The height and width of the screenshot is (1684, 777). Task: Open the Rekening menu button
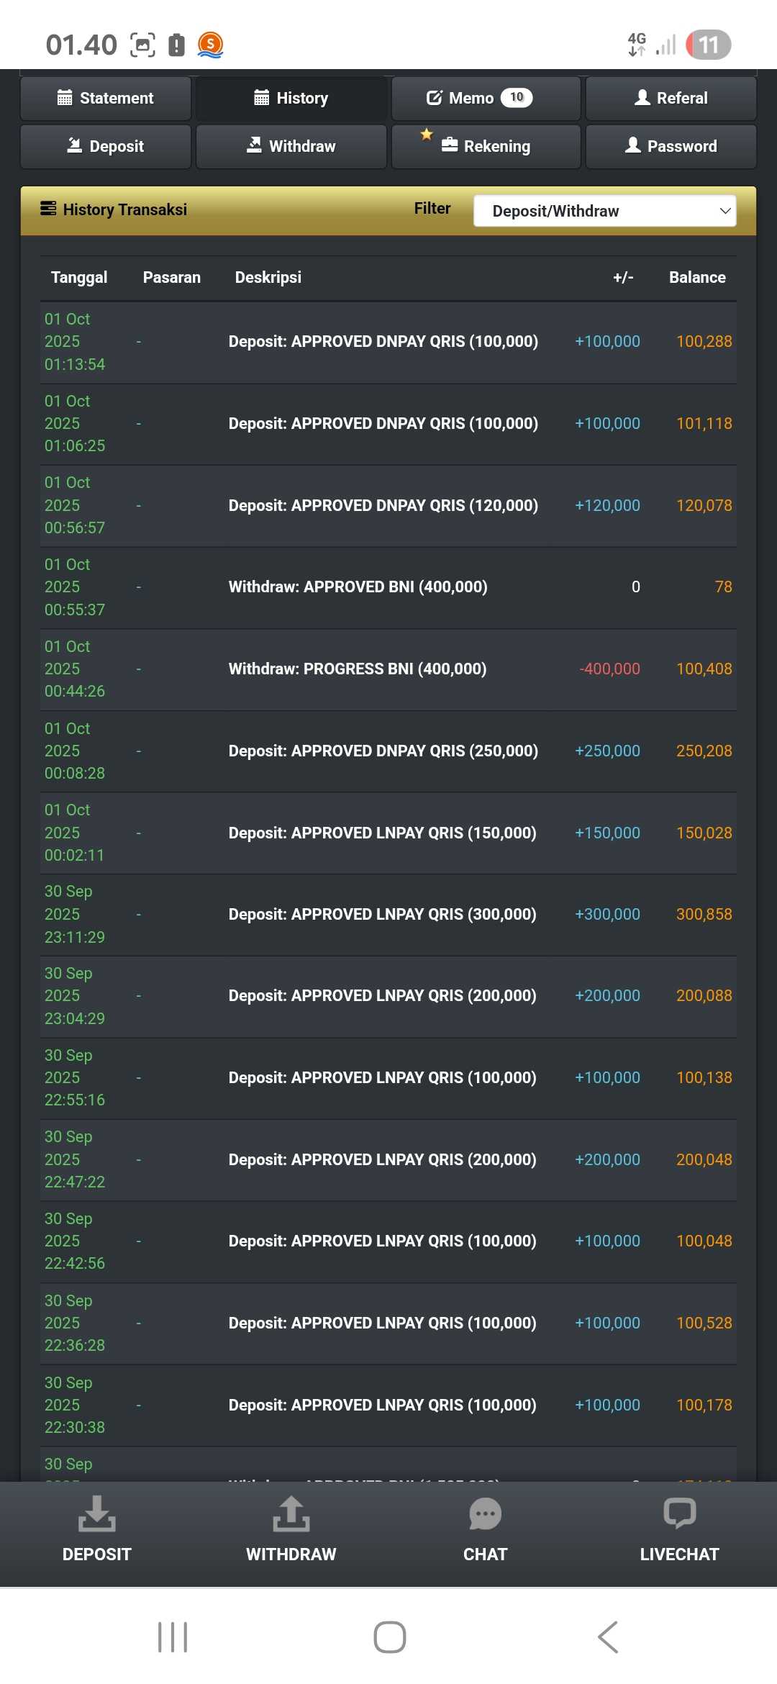[486, 146]
